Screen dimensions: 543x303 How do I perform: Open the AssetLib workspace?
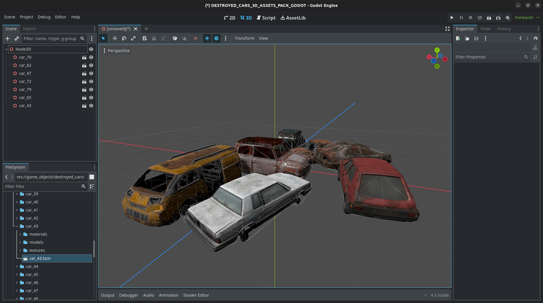click(293, 18)
